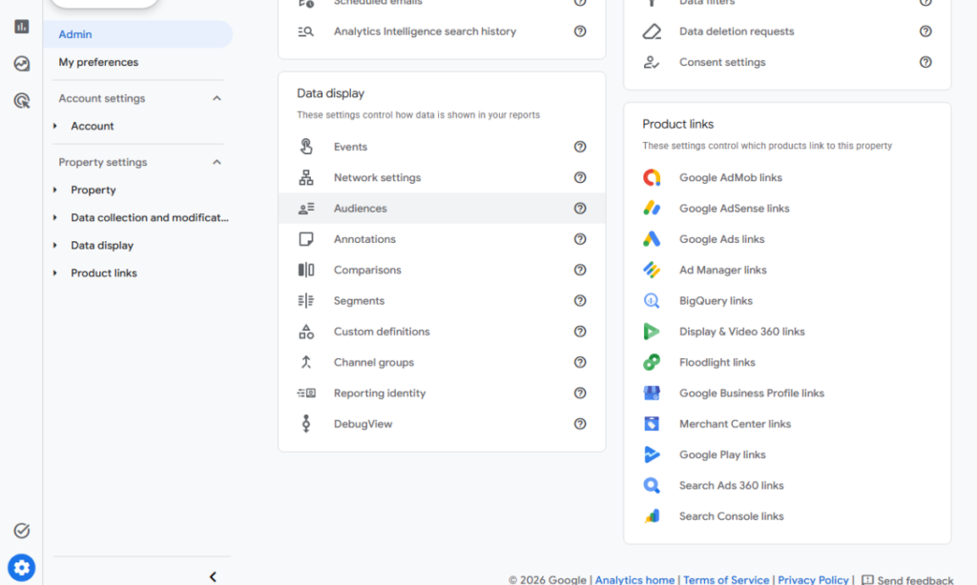Open help for Audiences
Image resolution: width=977 pixels, height=585 pixels.
[580, 209]
